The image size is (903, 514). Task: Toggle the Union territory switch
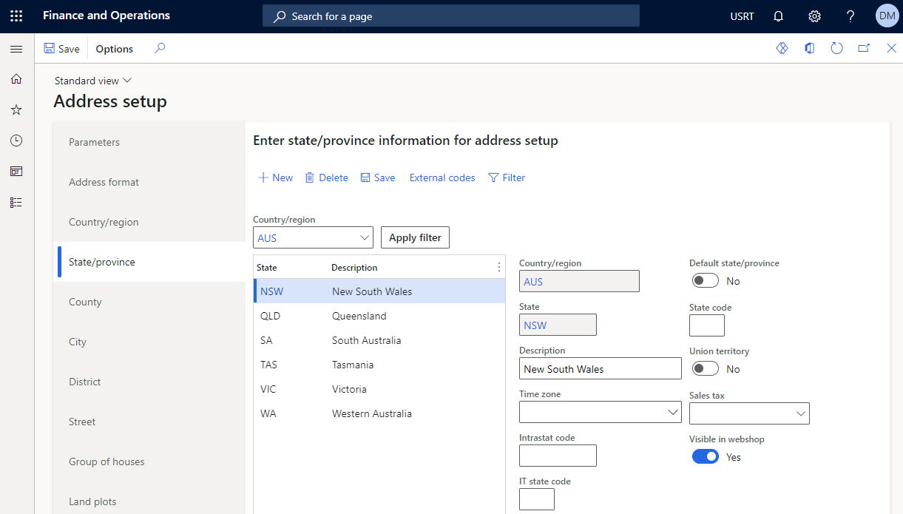tap(706, 369)
